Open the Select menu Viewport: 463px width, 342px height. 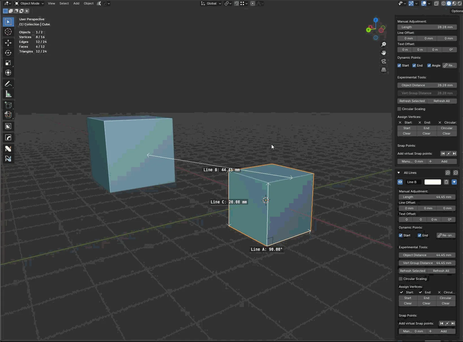(64, 3)
